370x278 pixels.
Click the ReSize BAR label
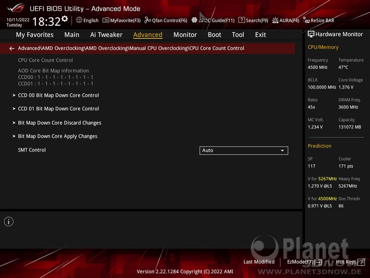point(322,21)
